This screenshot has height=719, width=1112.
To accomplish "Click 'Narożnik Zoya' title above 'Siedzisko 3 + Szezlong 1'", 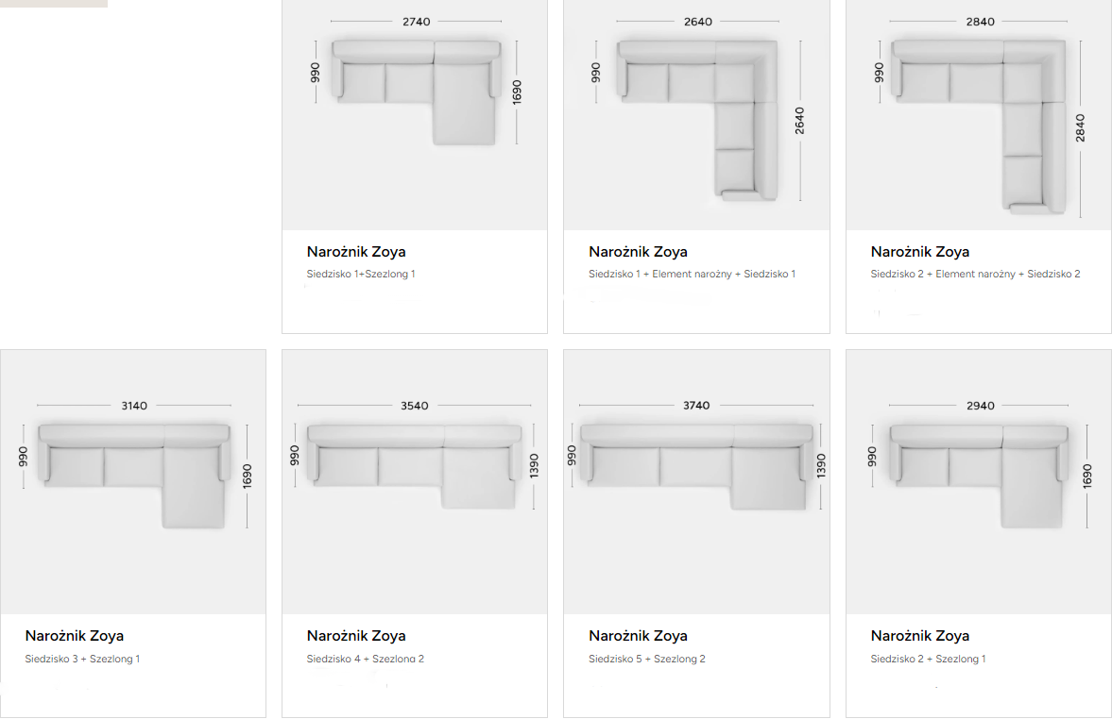I will 75,636.
